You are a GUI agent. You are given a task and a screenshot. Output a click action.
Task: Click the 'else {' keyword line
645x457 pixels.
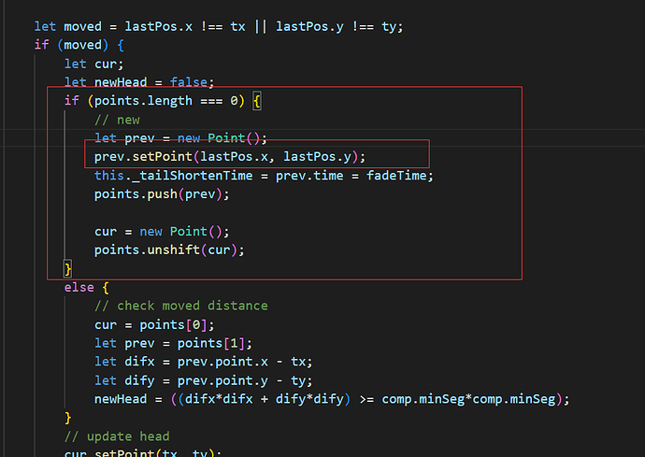pos(86,288)
